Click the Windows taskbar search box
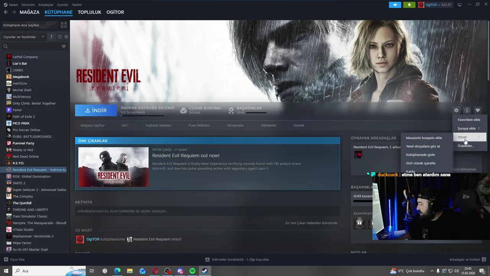Viewport: 490px width, 276px height. (x=49, y=271)
